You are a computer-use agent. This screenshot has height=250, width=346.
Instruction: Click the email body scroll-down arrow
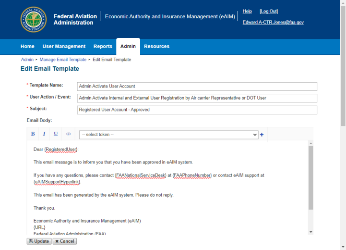pyautogui.click(x=310, y=232)
